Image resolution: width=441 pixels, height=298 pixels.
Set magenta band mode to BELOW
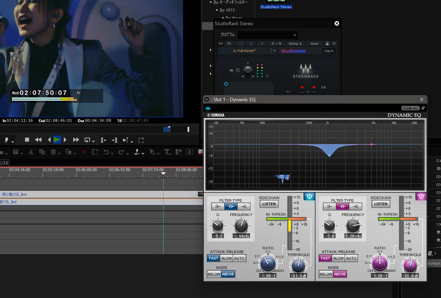pyautogui.click(x=326, y=274)
